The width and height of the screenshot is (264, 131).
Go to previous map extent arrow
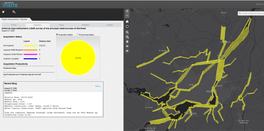pyautogui.click(x=127, y=46)
